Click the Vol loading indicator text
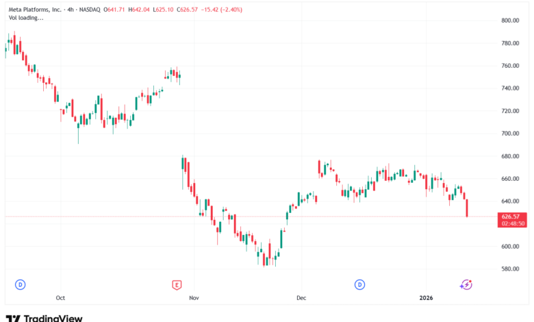 pos(26,18)
